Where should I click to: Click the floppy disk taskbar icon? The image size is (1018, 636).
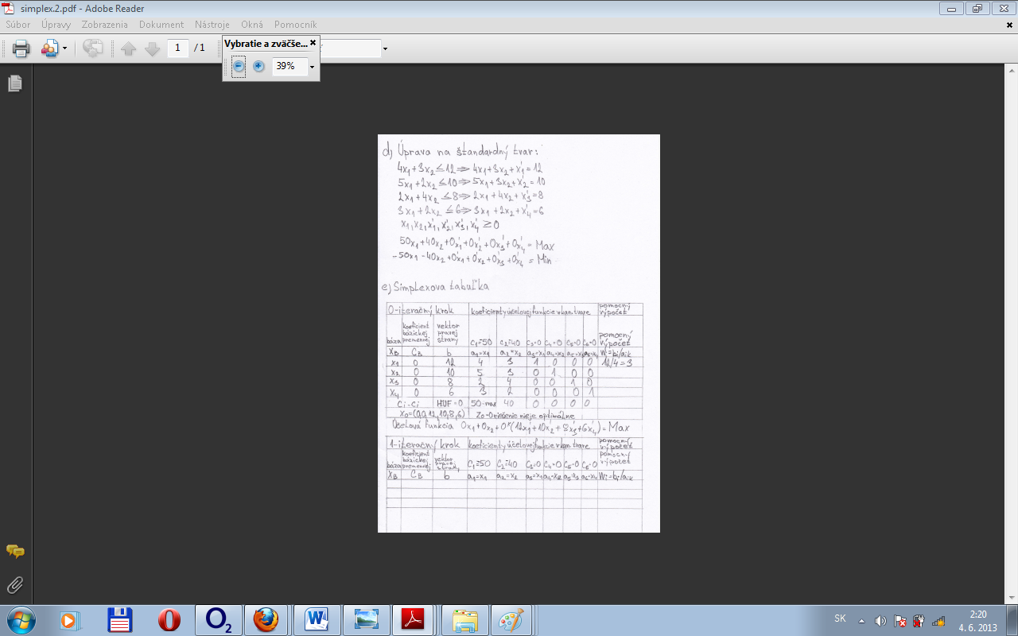(x=119, y=620)
